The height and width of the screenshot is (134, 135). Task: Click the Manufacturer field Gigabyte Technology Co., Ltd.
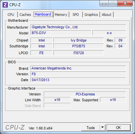click(78, 27)
